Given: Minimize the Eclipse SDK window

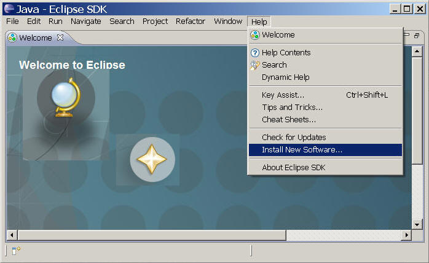Looking at the screenshot, I should point(395,9).
